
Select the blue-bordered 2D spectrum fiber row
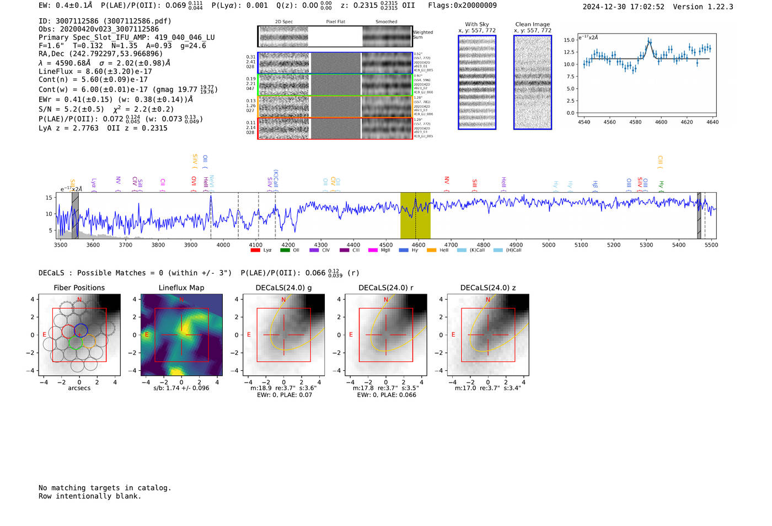335,63
